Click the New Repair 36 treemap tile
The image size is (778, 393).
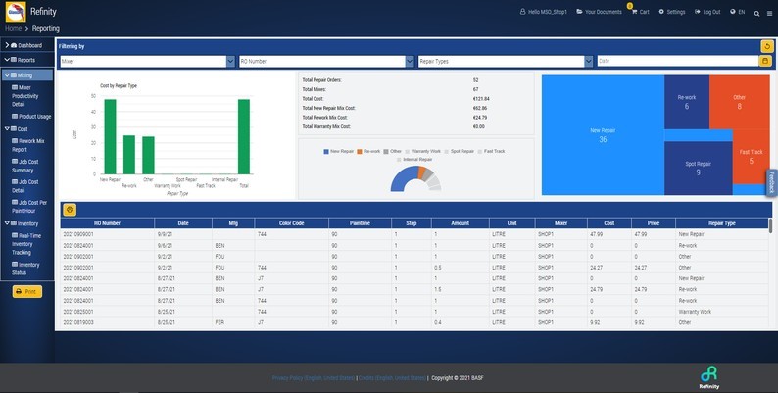pyautogui.click(x=603, y=135)
